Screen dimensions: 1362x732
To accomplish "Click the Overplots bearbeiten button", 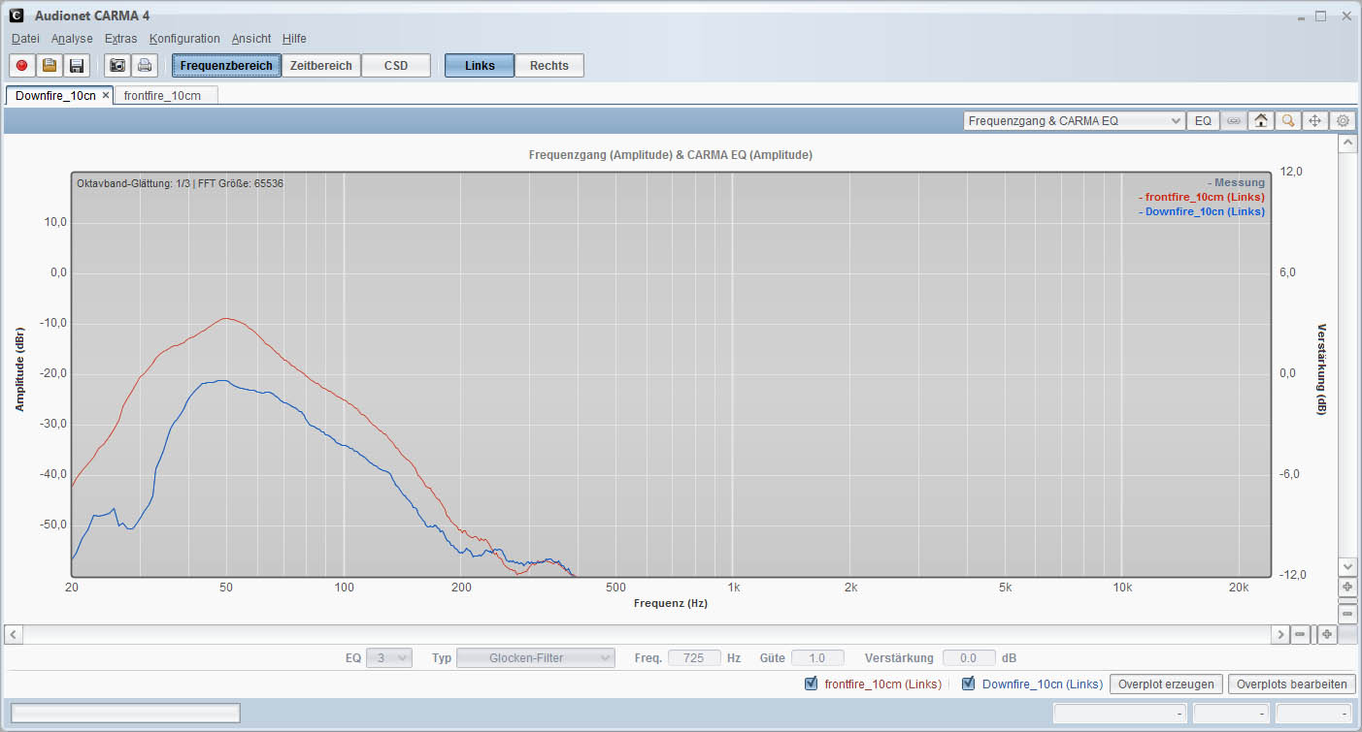I will [x=1291, y=684].
